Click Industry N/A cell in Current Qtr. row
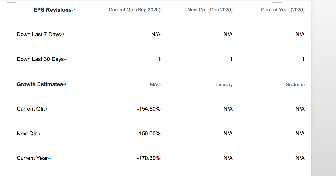This screenshot has height=176, width=336. pyautogui.click(x=228, y=109)
